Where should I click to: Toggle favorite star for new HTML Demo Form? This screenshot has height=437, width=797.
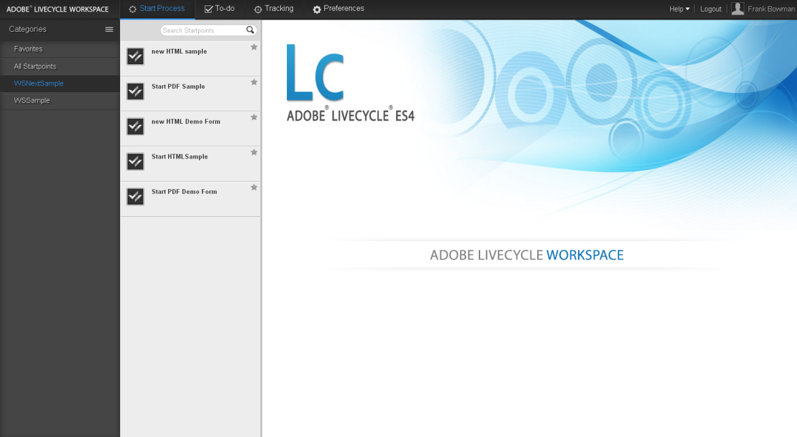click(x=254, y=117)
